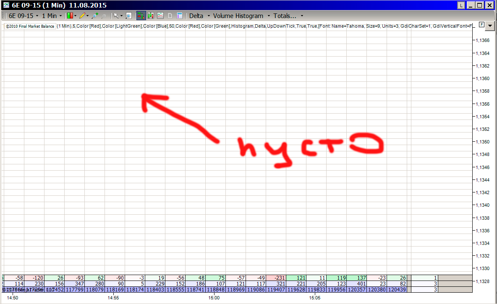The height and width of the screenshot is (304, 497).
Task: Select the pencil drawing tool
Action: coord(82,16)
